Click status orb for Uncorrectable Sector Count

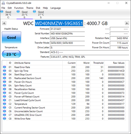tap(4, 111)
